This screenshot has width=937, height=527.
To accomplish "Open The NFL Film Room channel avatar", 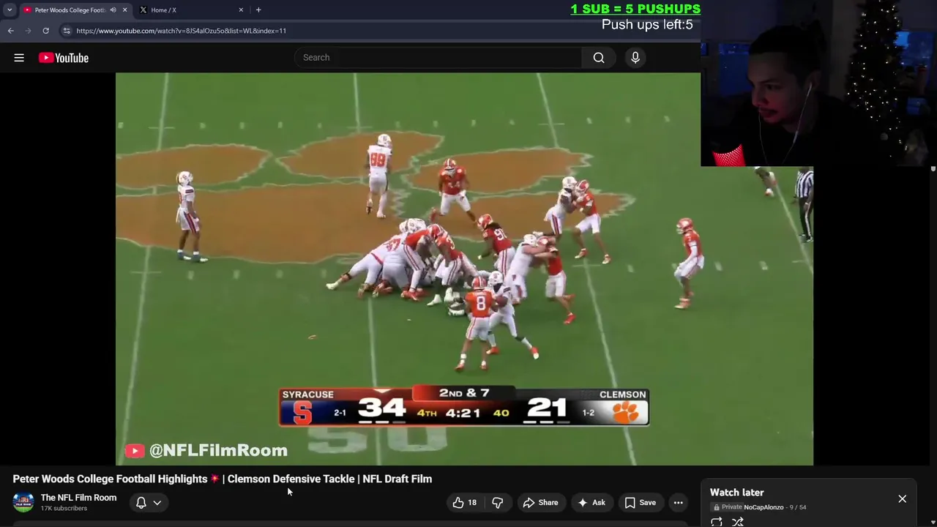I will 23,502.
